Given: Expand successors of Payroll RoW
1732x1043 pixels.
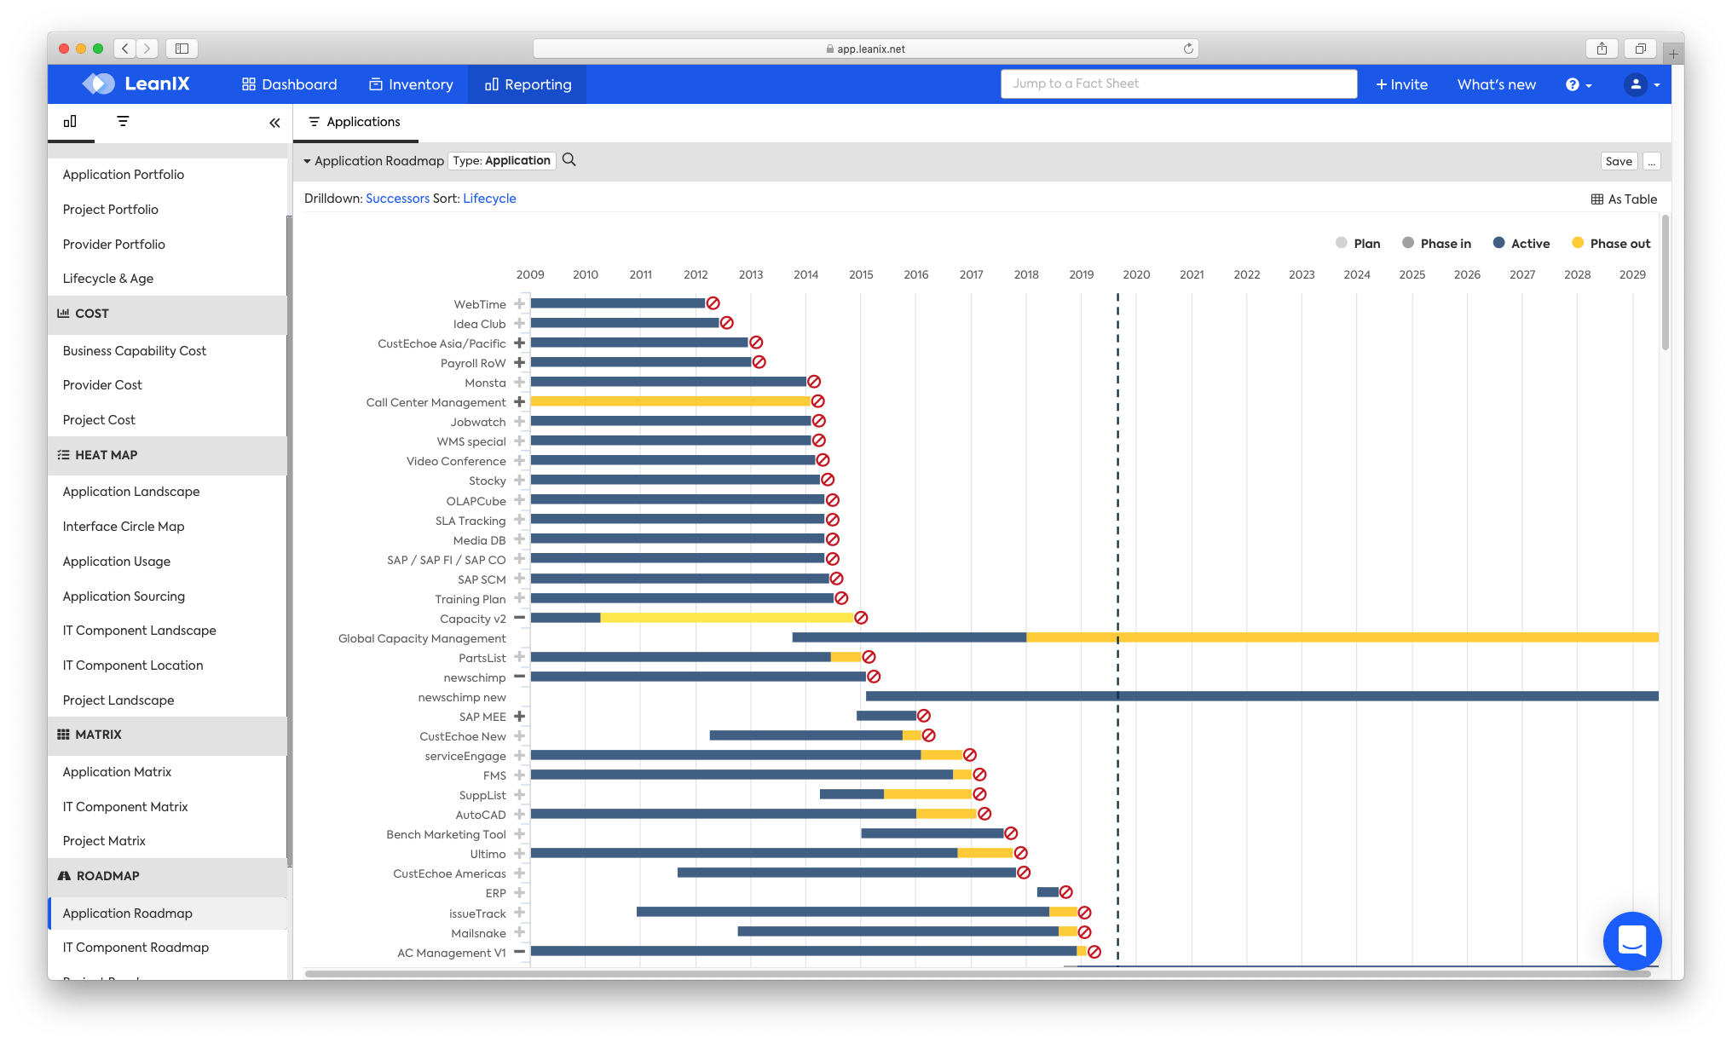Looking at the screenshot, I should (519, 362).
